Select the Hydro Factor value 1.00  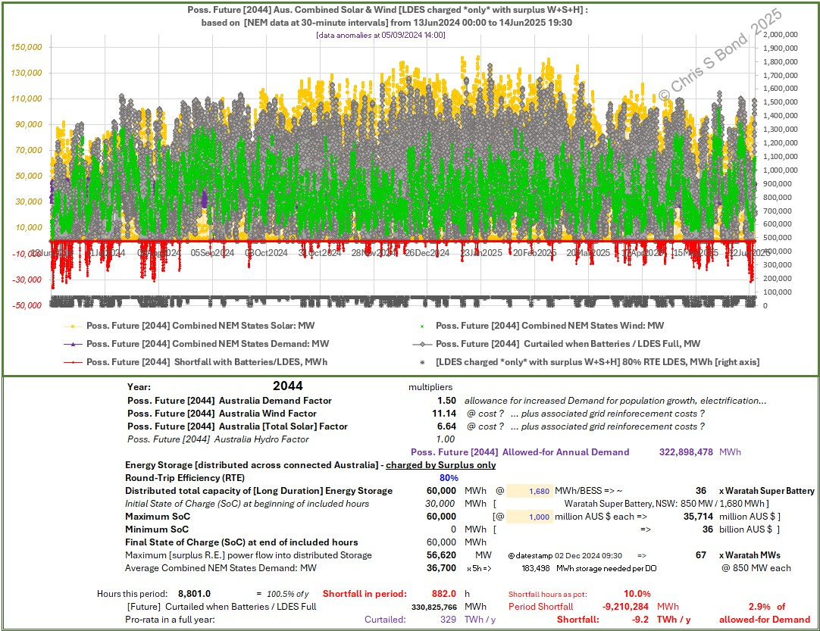coord(446,439)
